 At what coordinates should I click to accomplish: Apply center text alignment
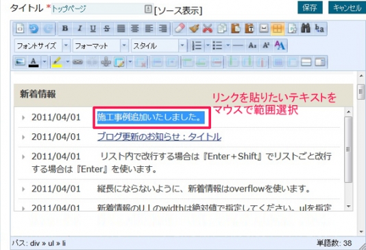tap(135, 29)
